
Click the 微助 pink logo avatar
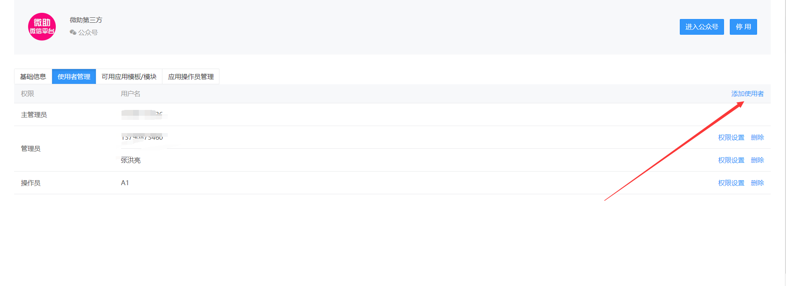pyautogui.click(x=42, y=26)
